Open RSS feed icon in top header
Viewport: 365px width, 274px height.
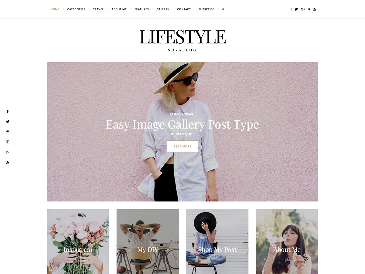(315, 9)
